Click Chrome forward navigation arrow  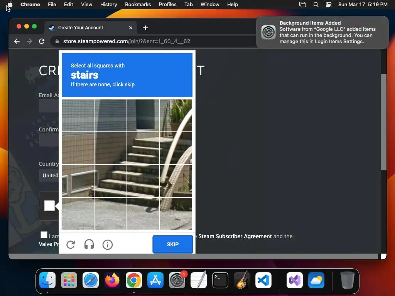point(29,41)
